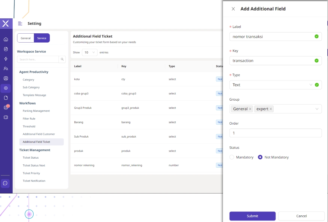This screenshot has height=222, width=328.
Task: Click the home icon in left sidebar
Action: tap(6, 39)
